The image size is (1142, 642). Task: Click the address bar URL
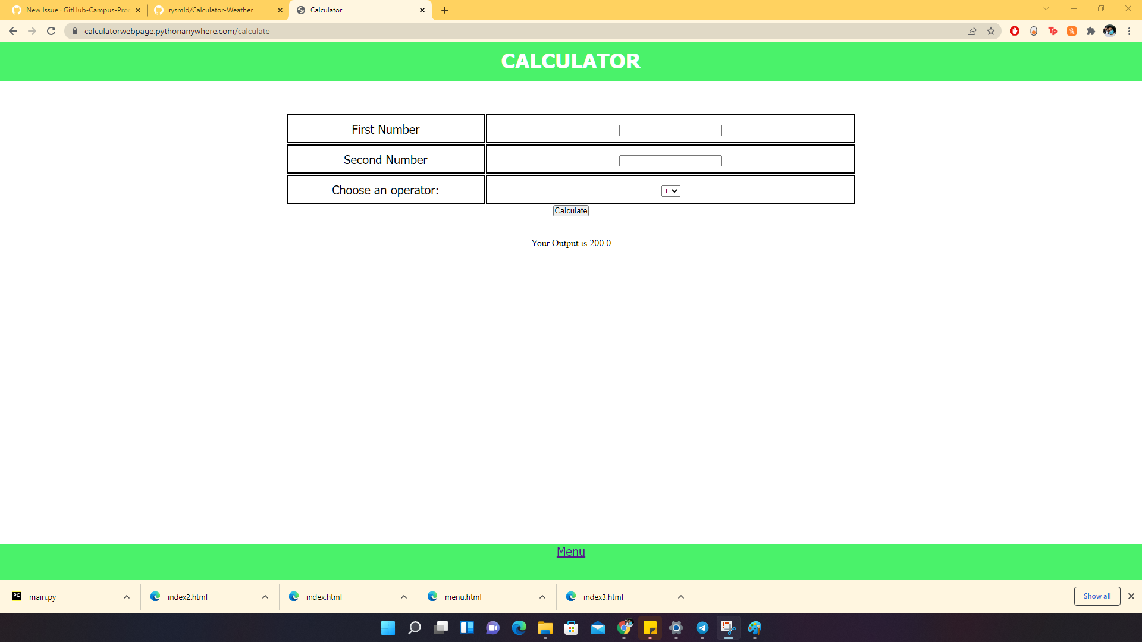(x=177, y=31)
